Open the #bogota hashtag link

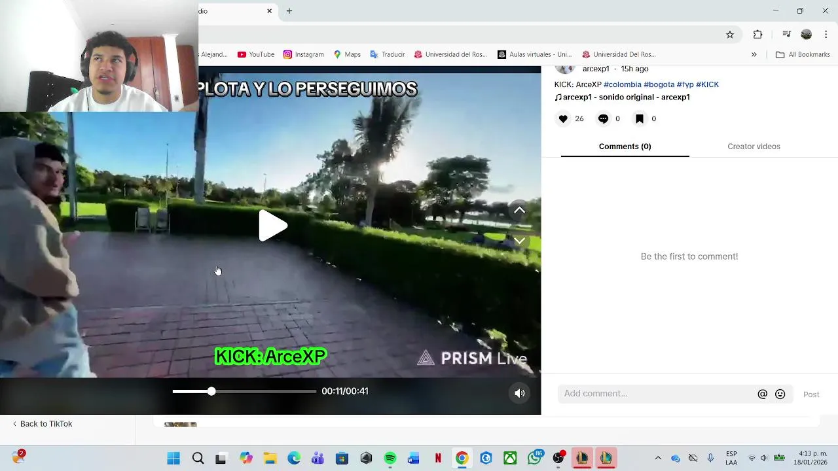click(659, 84)
